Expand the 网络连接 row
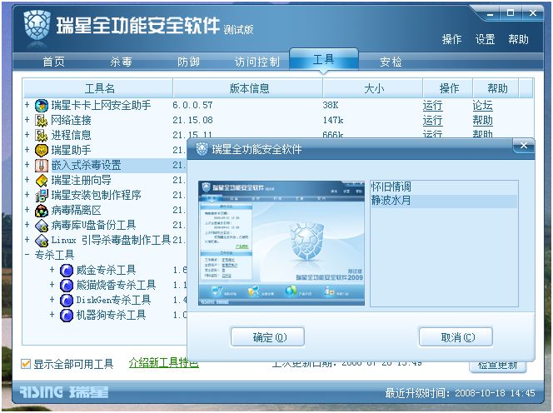 (x=27, y=120)
